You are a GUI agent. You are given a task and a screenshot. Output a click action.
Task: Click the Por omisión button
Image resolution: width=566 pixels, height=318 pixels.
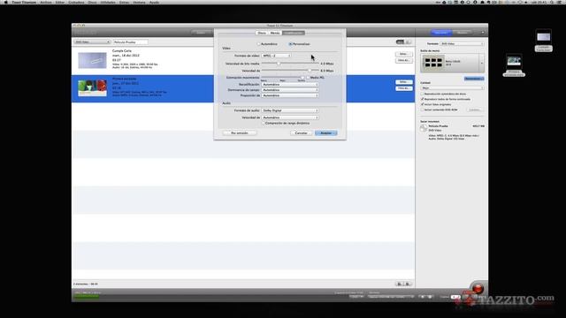tap(240, 133)
